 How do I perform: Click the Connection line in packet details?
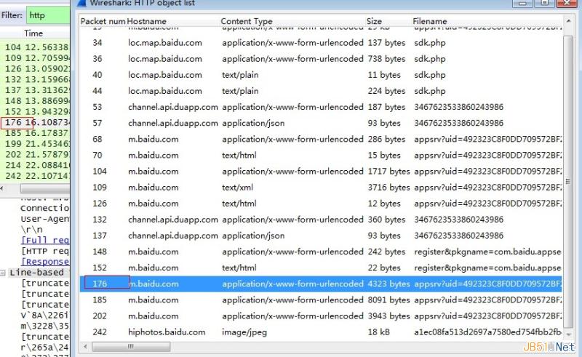tap(45, 208)
